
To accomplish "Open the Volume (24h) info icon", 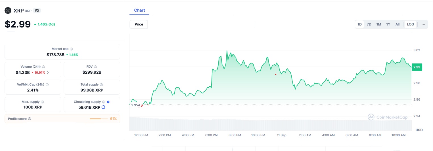I will tap(43, 67).
